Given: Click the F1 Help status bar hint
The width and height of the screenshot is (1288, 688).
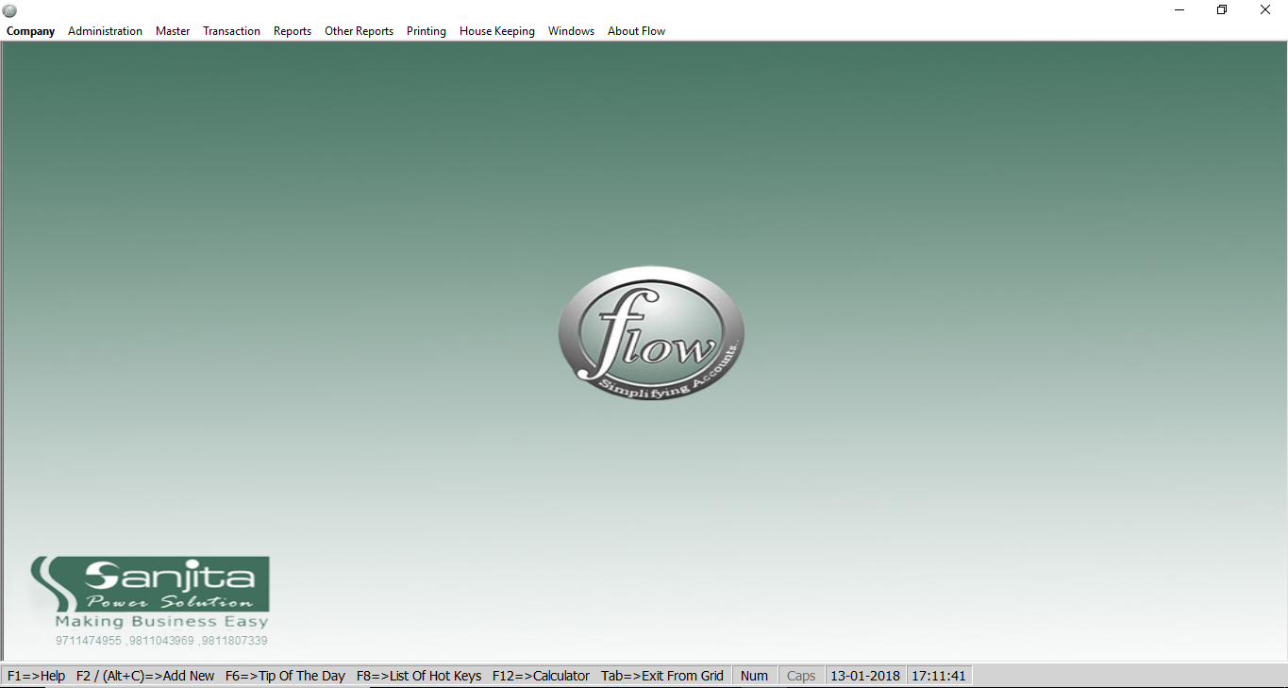Looking at the screenshot, I should point(36,676).
